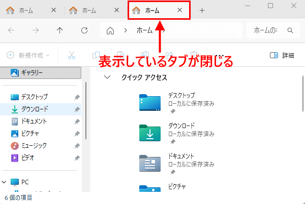305x204 pixels.
Task: Click the chevron after home icon in address bar
Action: pyautogui.click(x=126, y=30)
